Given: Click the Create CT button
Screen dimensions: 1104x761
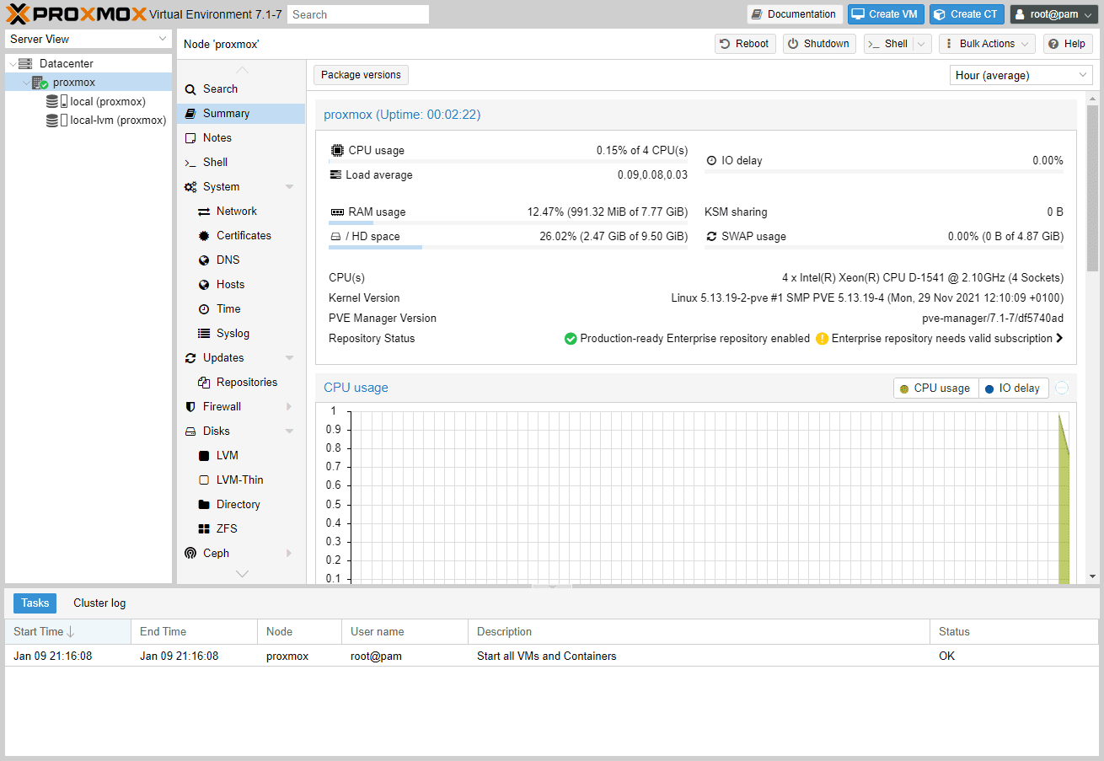Looking at the screenshot, I should tap(967, 14).
